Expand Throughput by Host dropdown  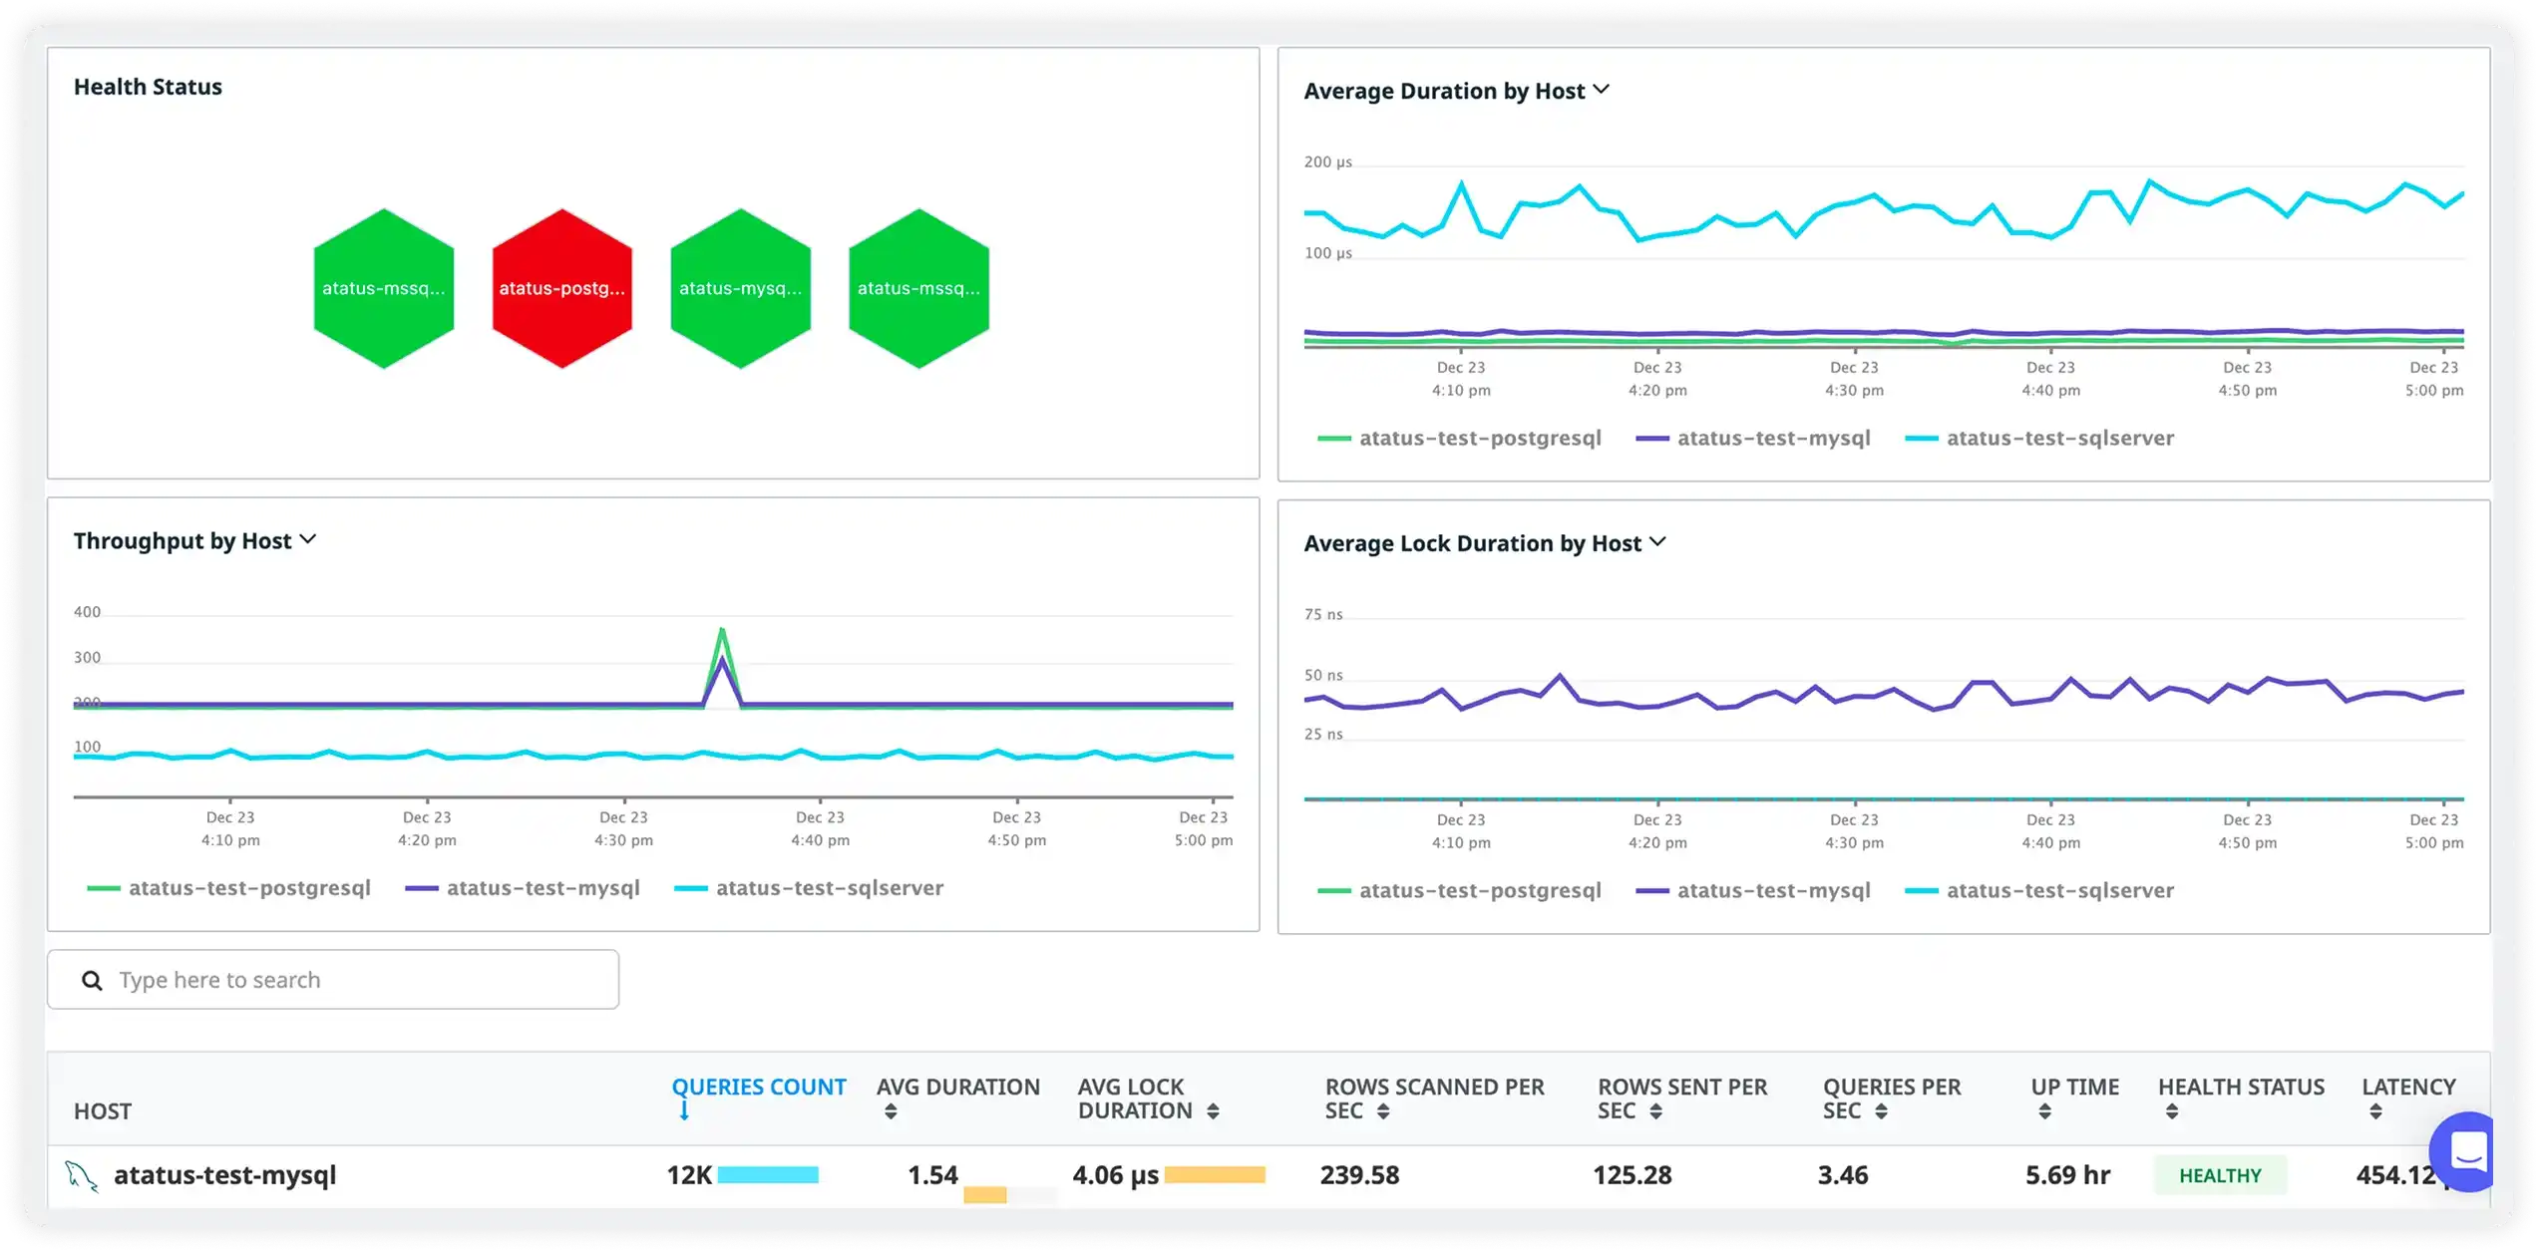coord(308,539)
